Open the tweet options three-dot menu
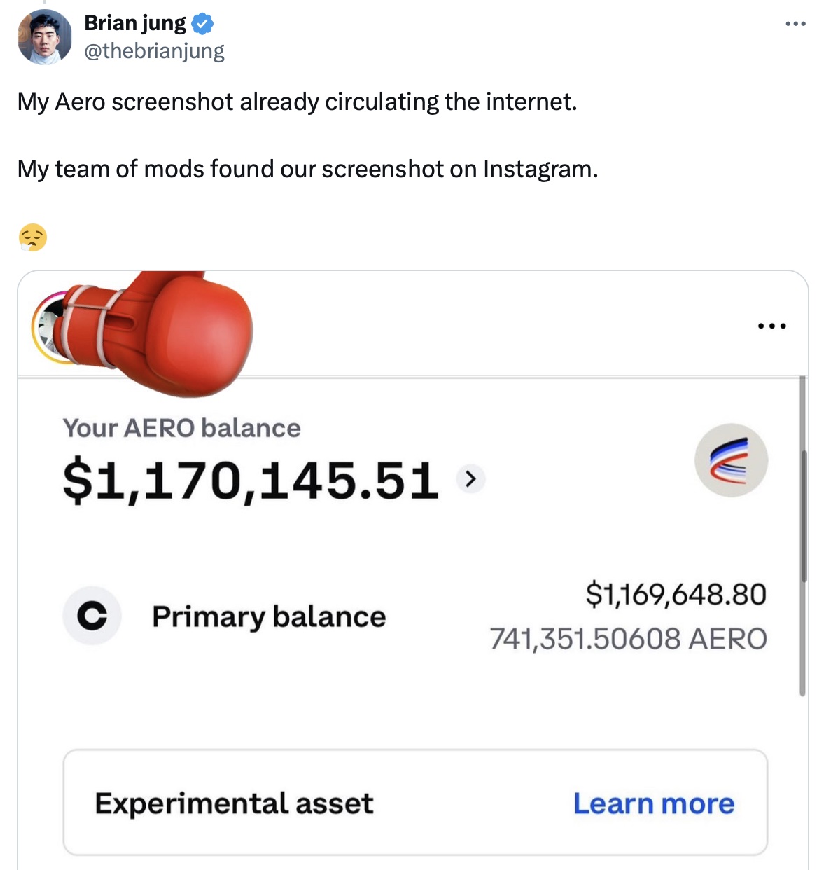 [x=794, y=23]
